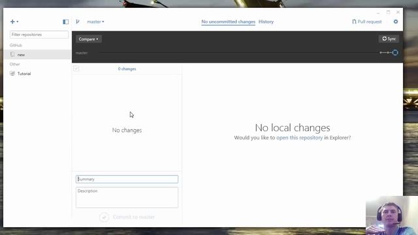Screen dimensions: 418x235
Task: Switch to the History tab
Action: [x=266, y=22]
